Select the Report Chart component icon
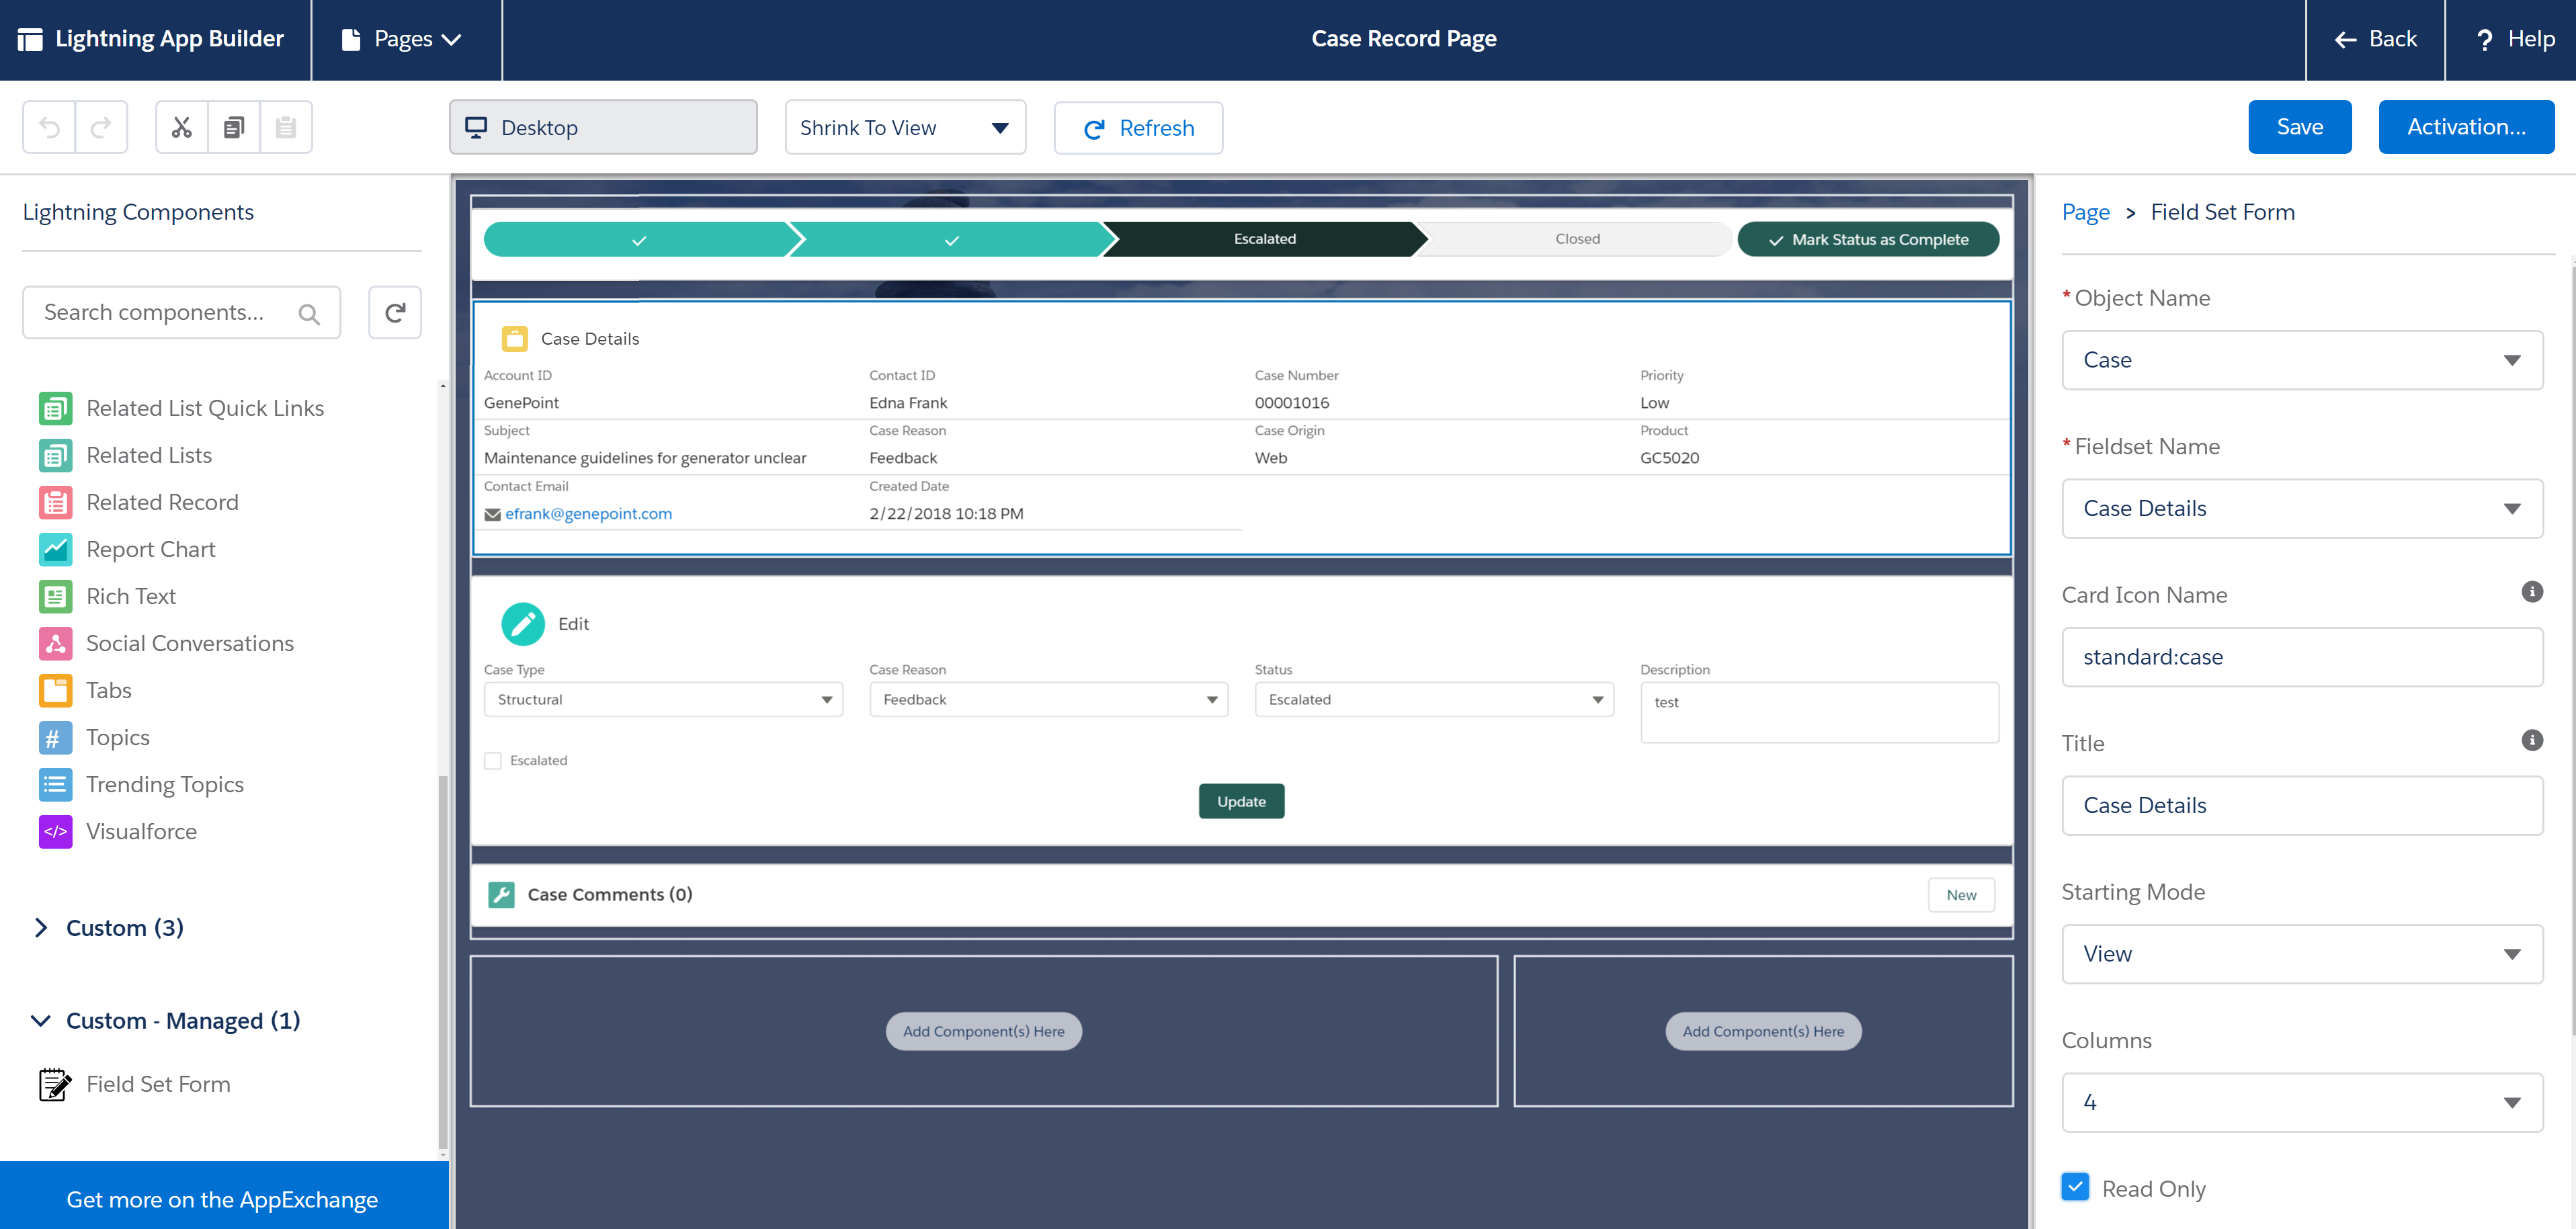 click(55, 549)
